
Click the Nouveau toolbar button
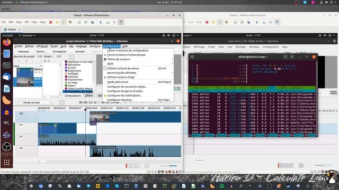pyautogui.click(x=24, y=52)
